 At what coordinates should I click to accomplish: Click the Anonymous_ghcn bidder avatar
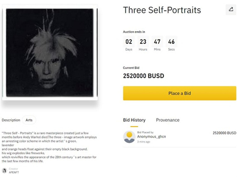click(129, 137)
